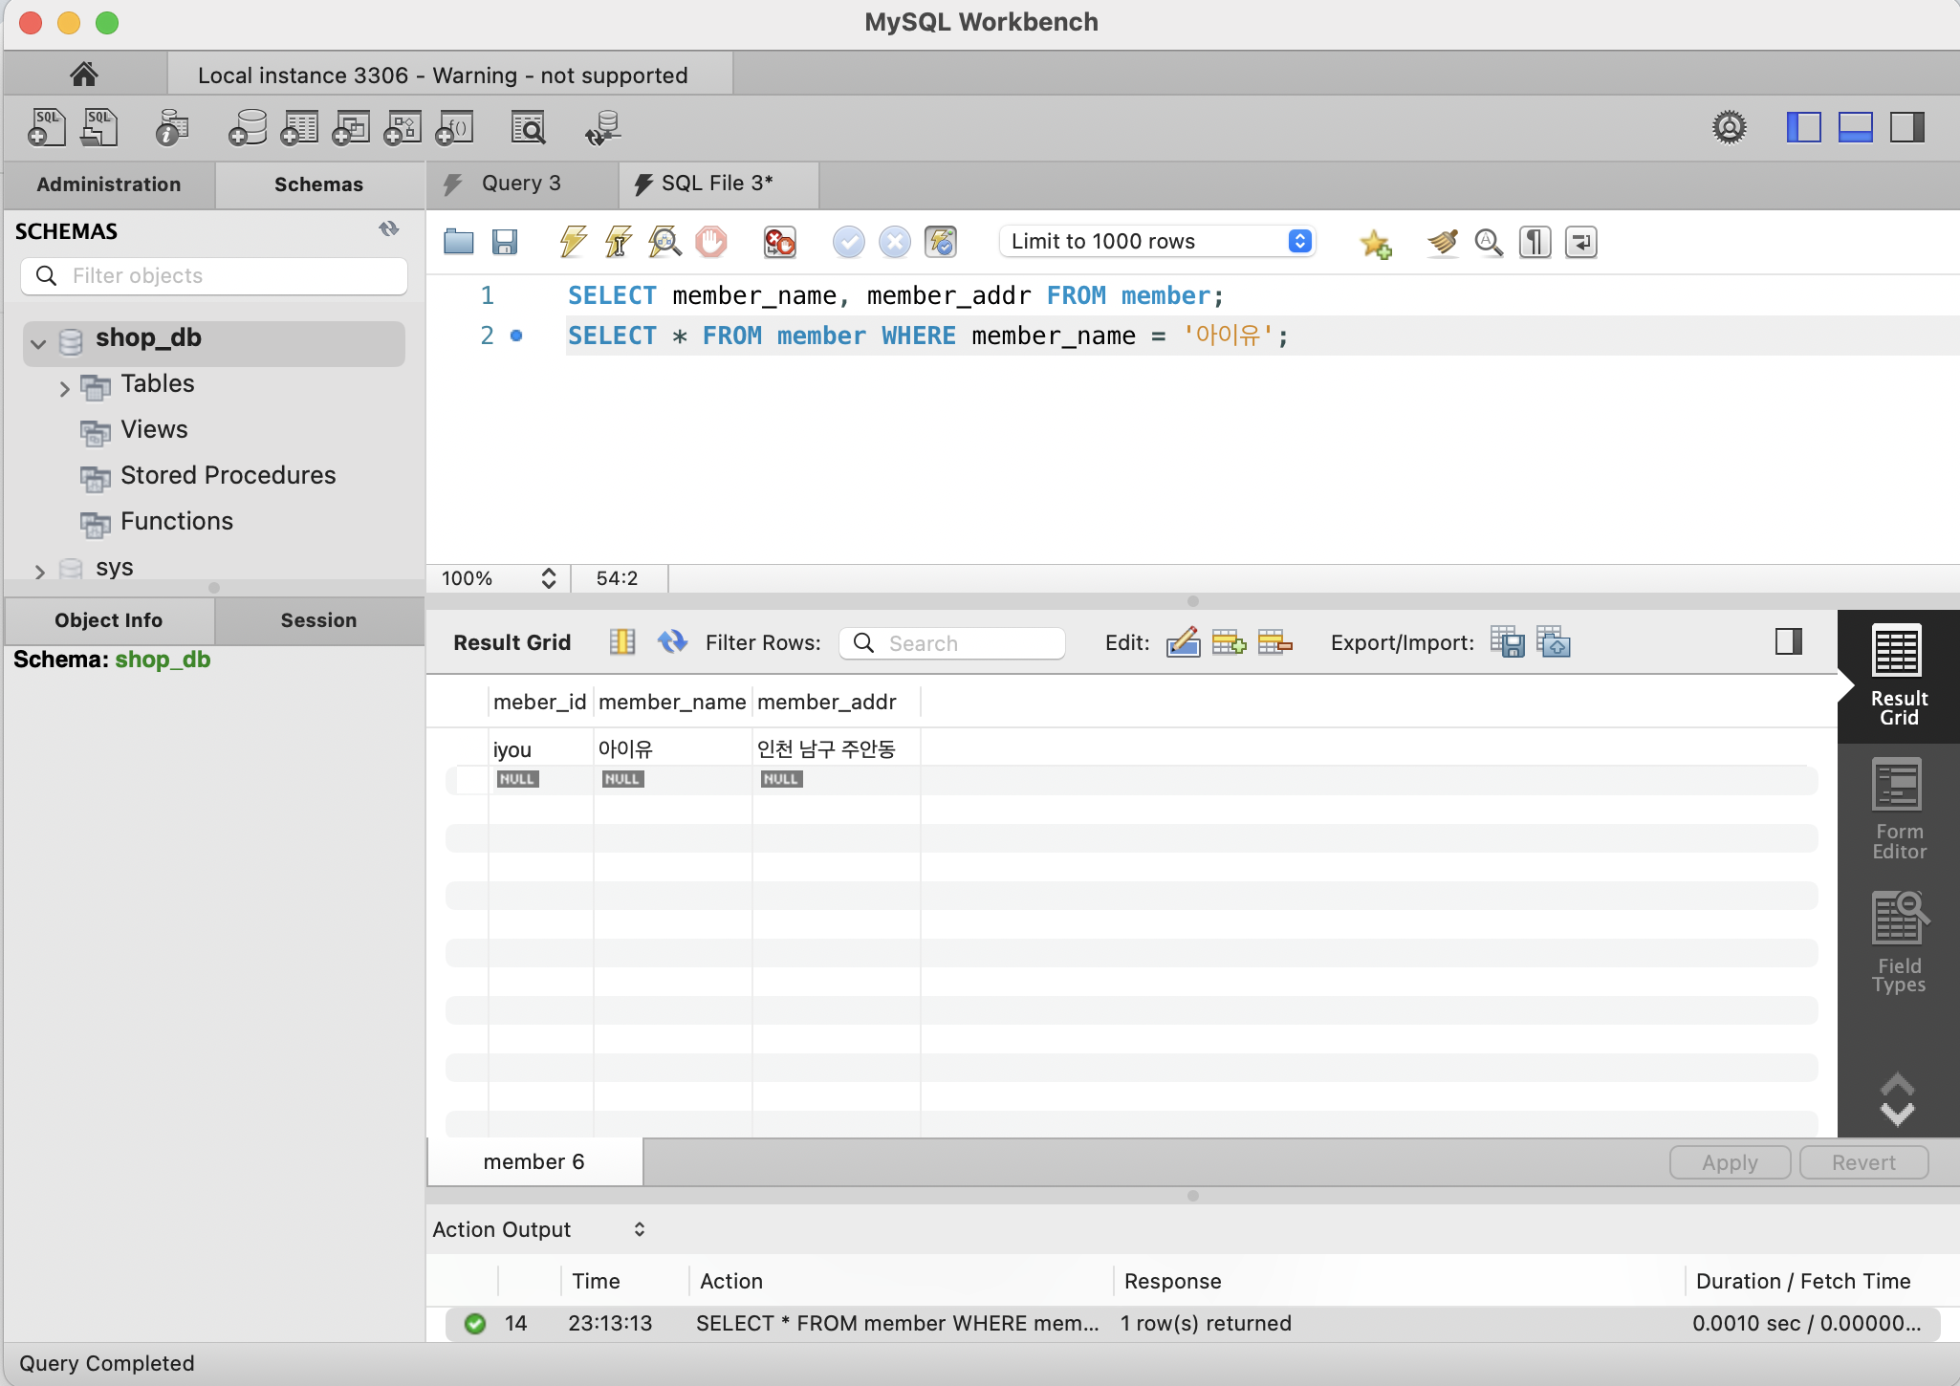This screenshot has width=1960, height=1386.
Task: Insert new row icon
Action: pyautogui.click(x=1229, y=641)
